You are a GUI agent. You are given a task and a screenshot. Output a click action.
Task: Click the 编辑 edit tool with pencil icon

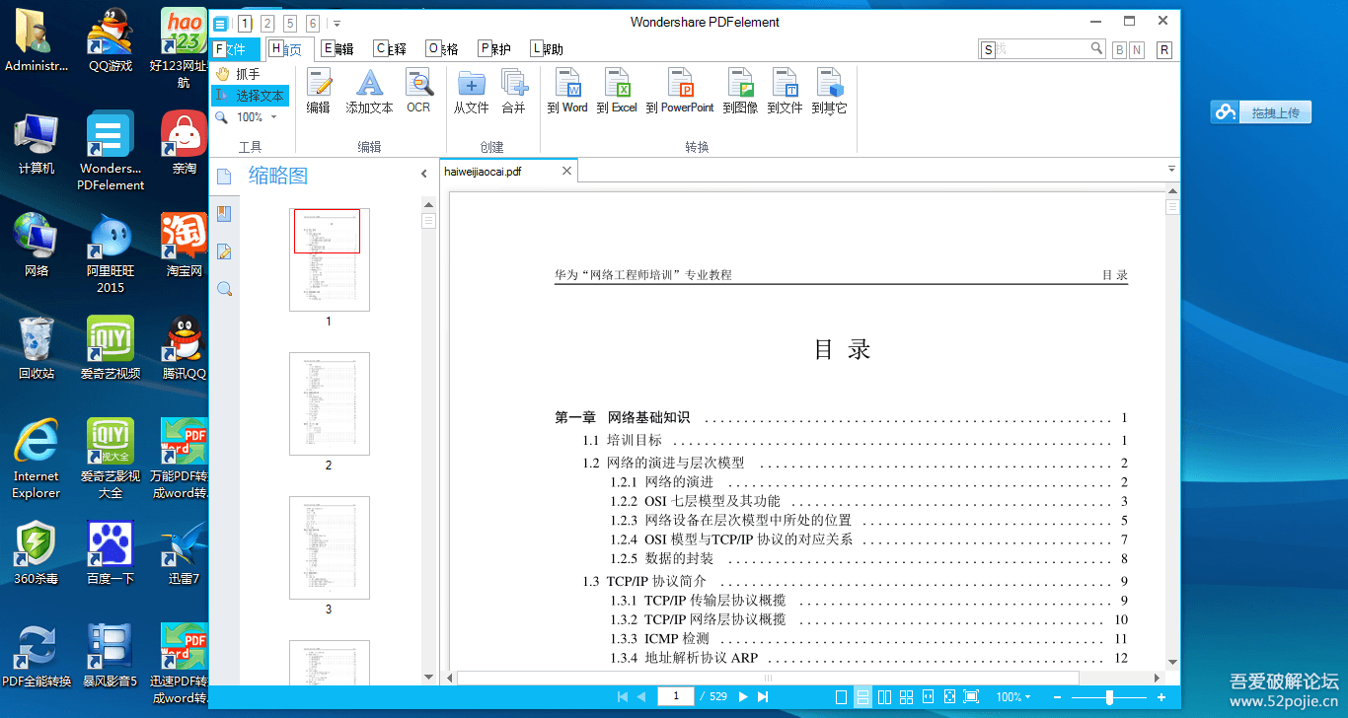point(318,92)
